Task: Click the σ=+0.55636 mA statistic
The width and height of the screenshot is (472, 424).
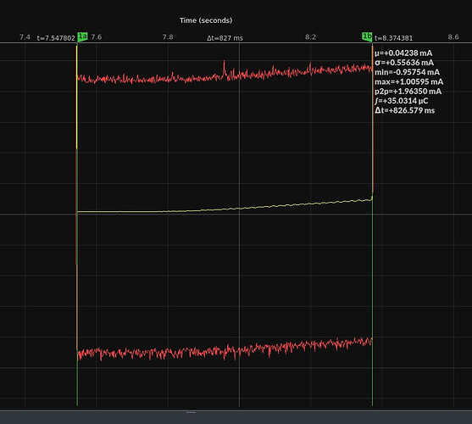Action: pos(404,63)
